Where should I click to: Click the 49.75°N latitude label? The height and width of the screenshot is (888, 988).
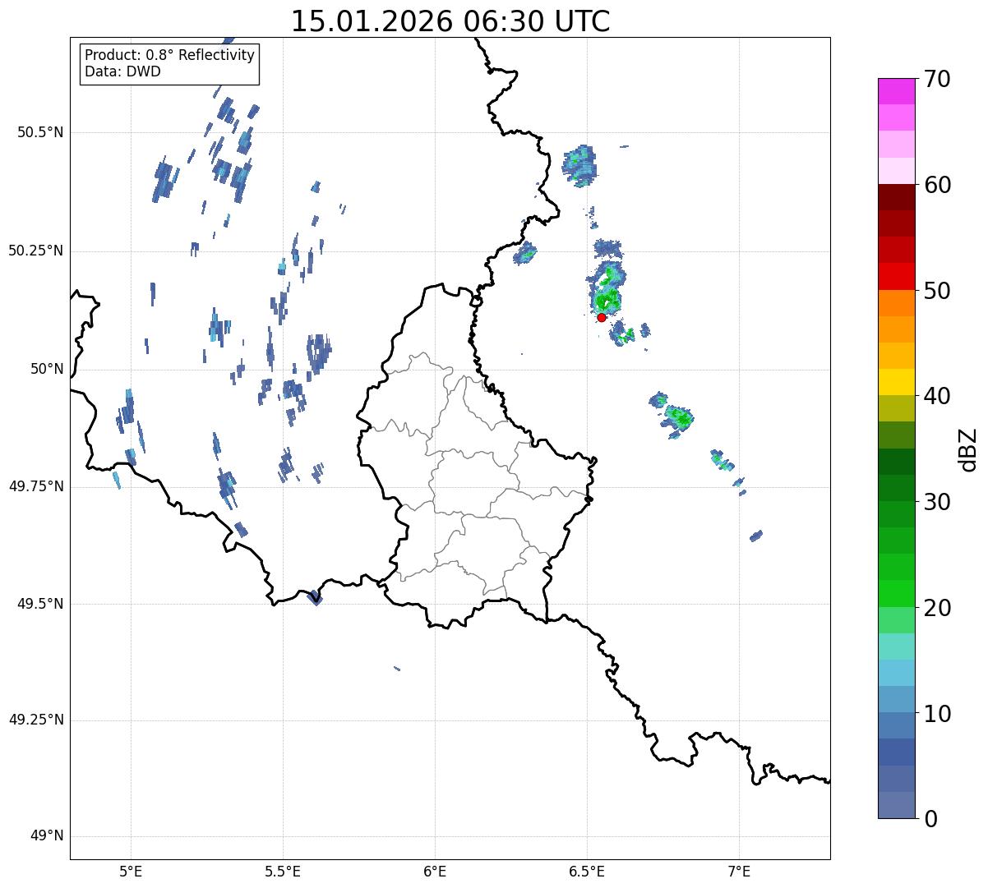coord(36,486)
